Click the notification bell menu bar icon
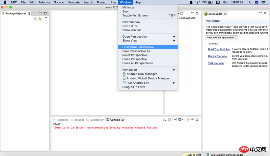Viewport: 270px width, 156px height. (x=191, y=2)
